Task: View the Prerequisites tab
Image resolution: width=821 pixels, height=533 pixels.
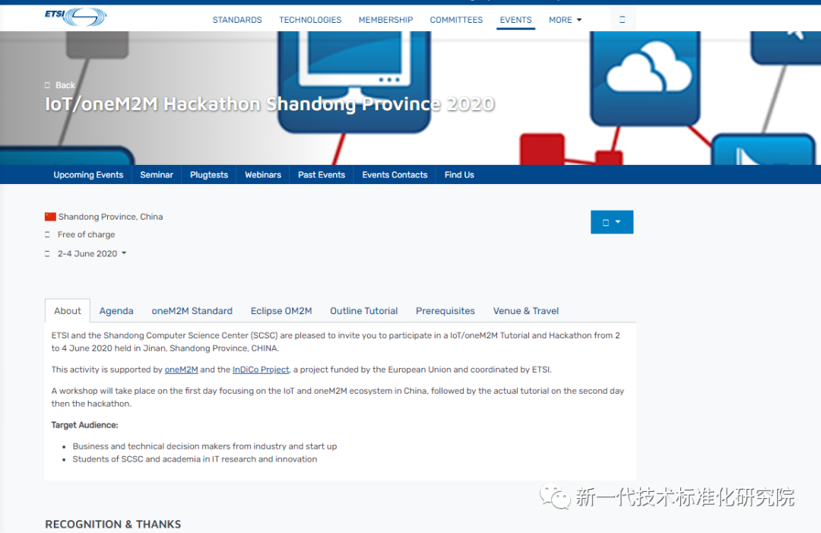Action: pyautogui.click(x=445, y=310)
